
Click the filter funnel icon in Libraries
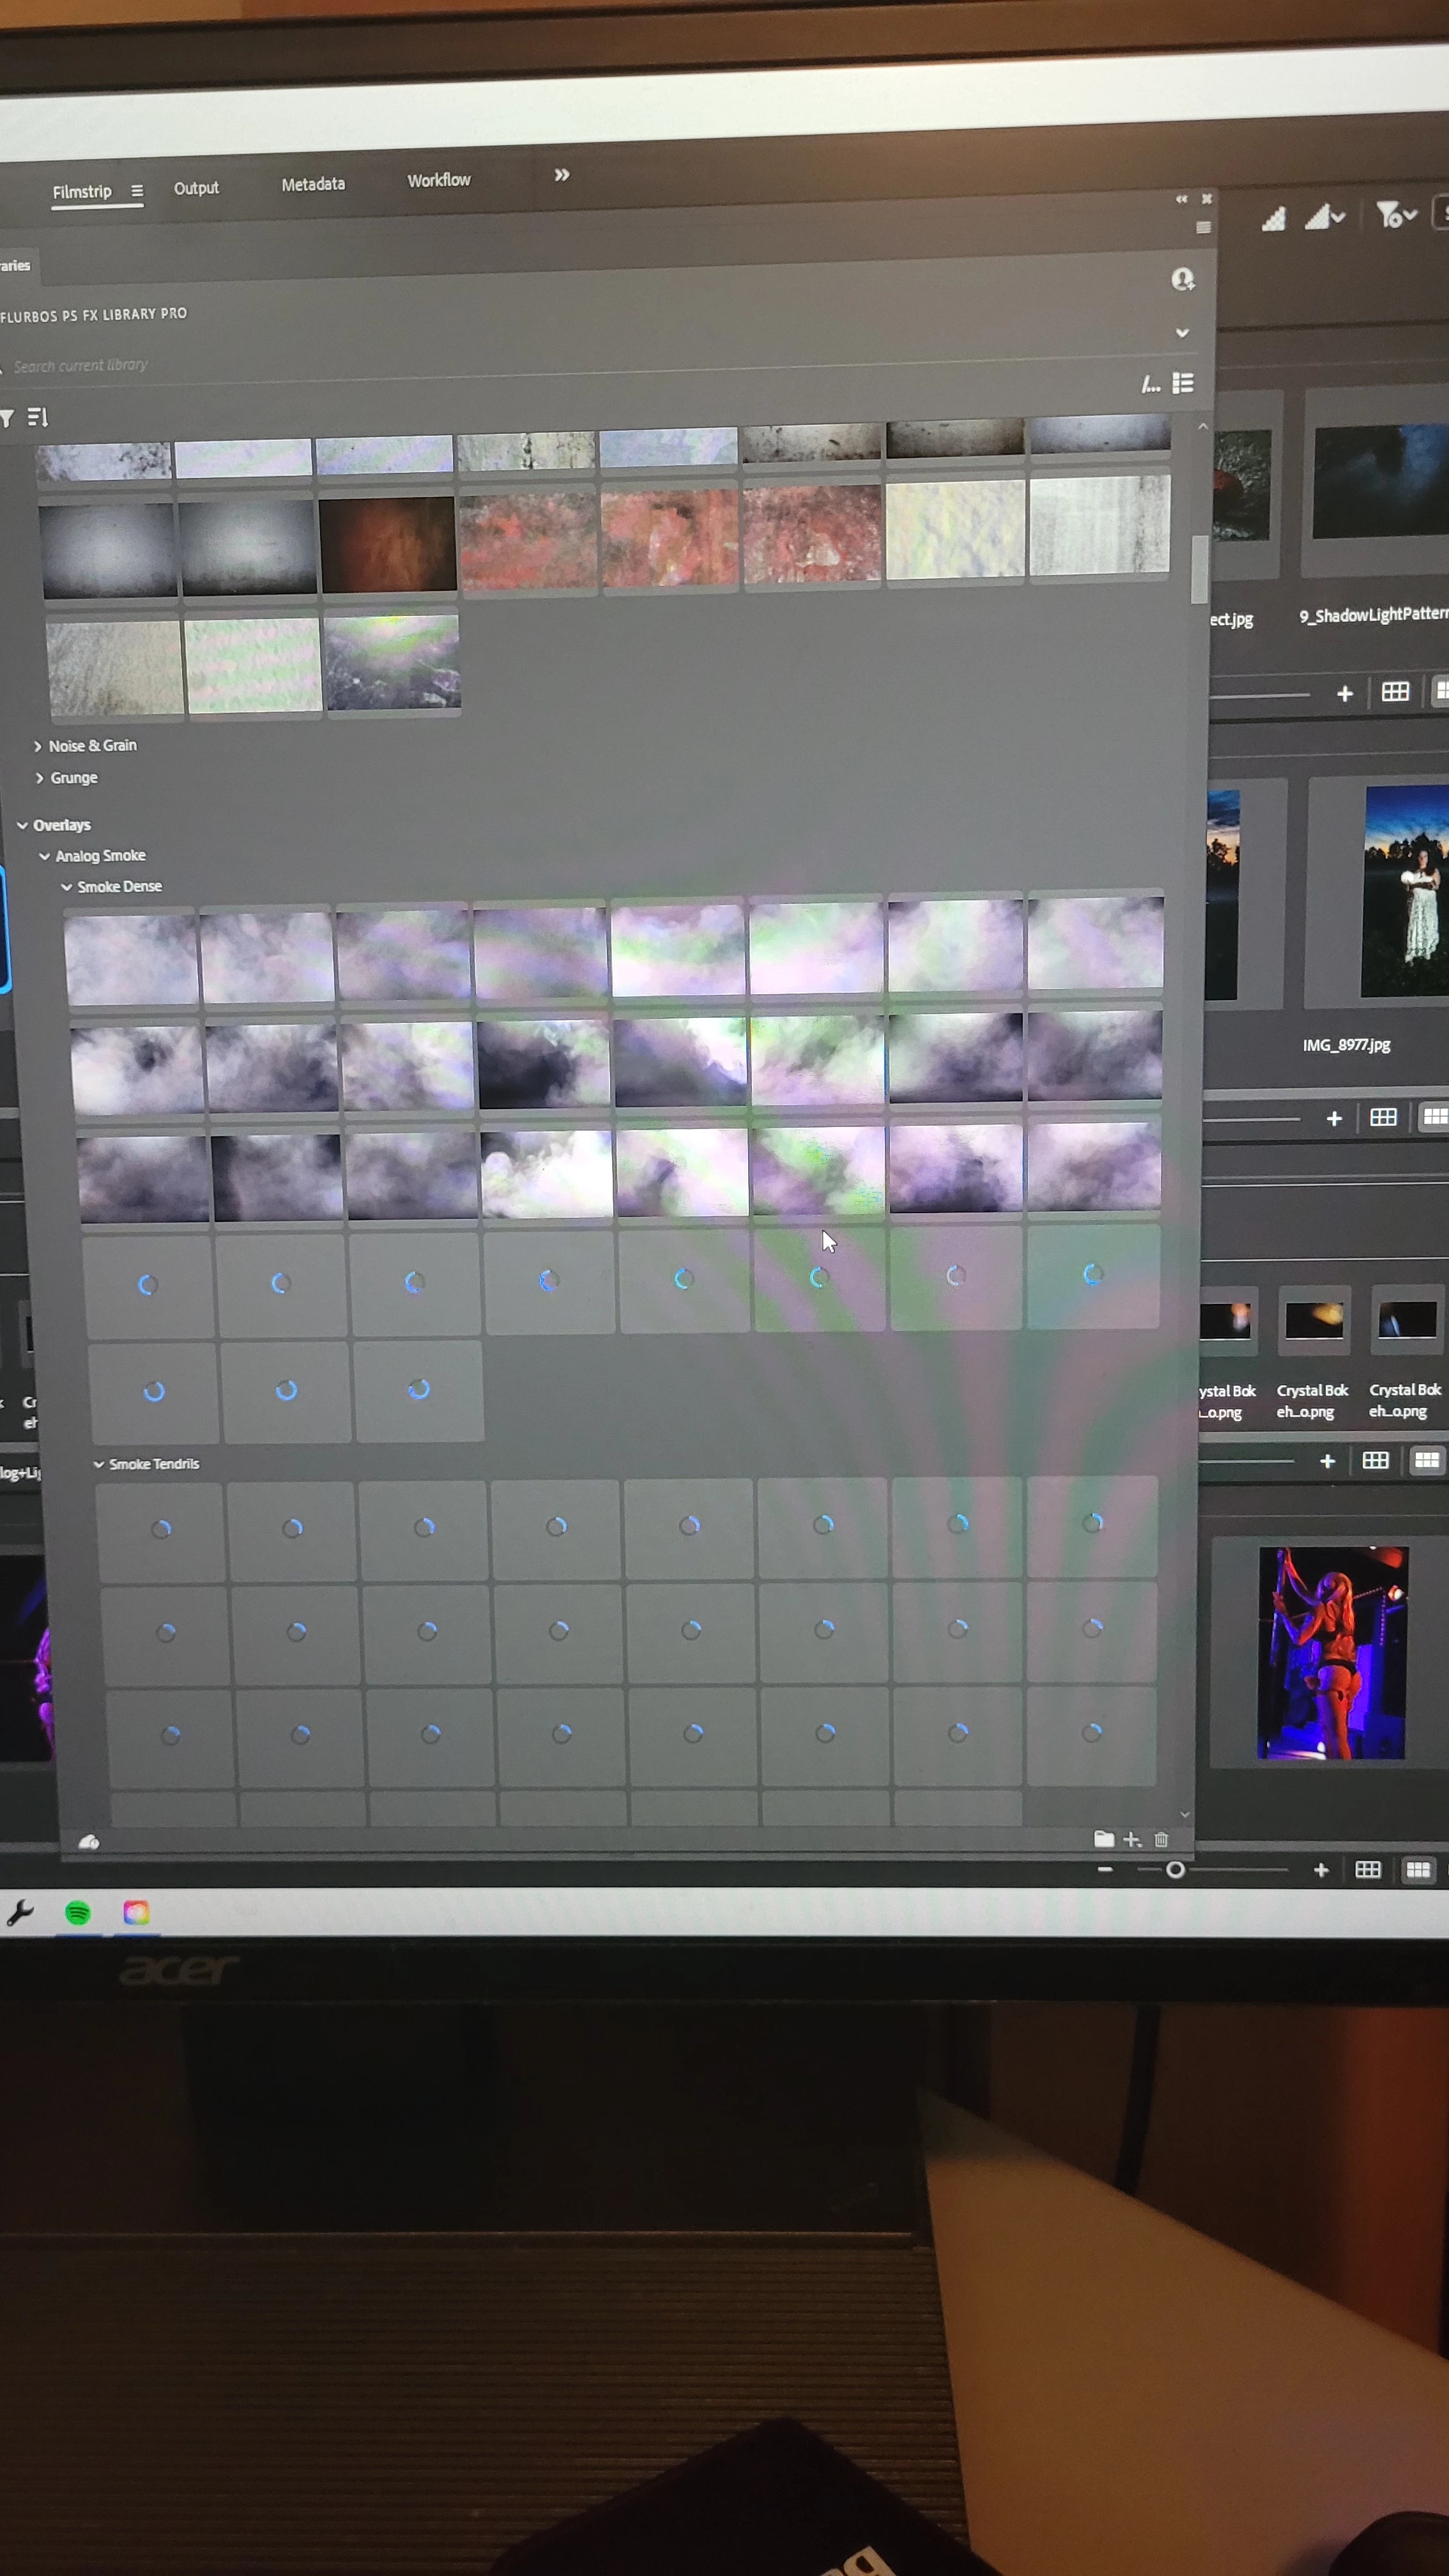[x=7, y=419]
